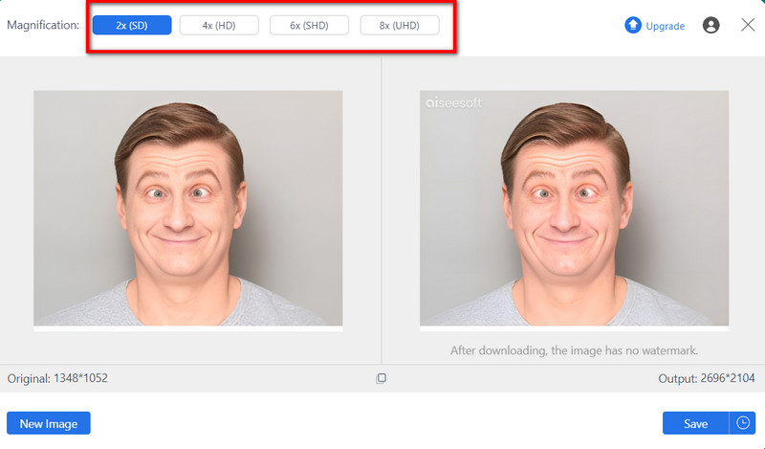Switch magnification to 4x (HD)
Image resolution: width=765 pixels, height=449 pixels.
tap(219, 26)
